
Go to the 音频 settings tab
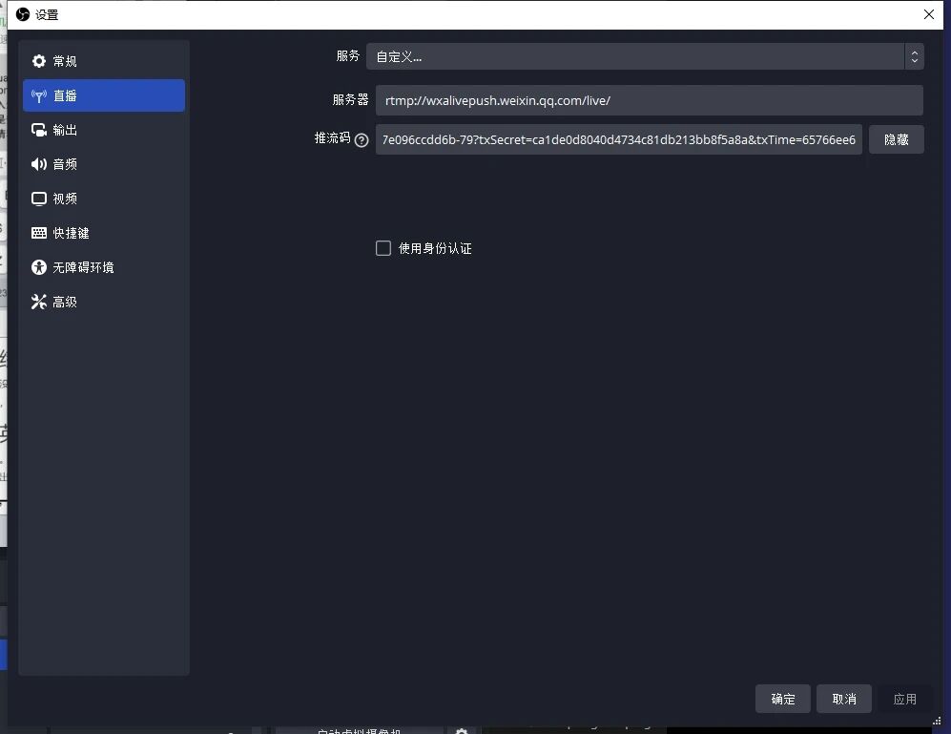tap(104, 164)
